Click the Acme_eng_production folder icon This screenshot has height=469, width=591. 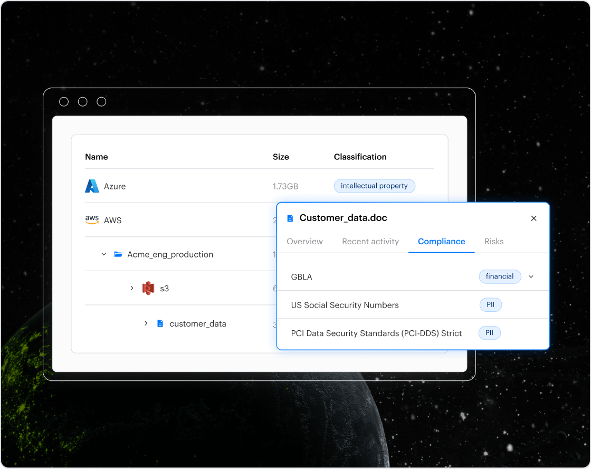[118, 254]
